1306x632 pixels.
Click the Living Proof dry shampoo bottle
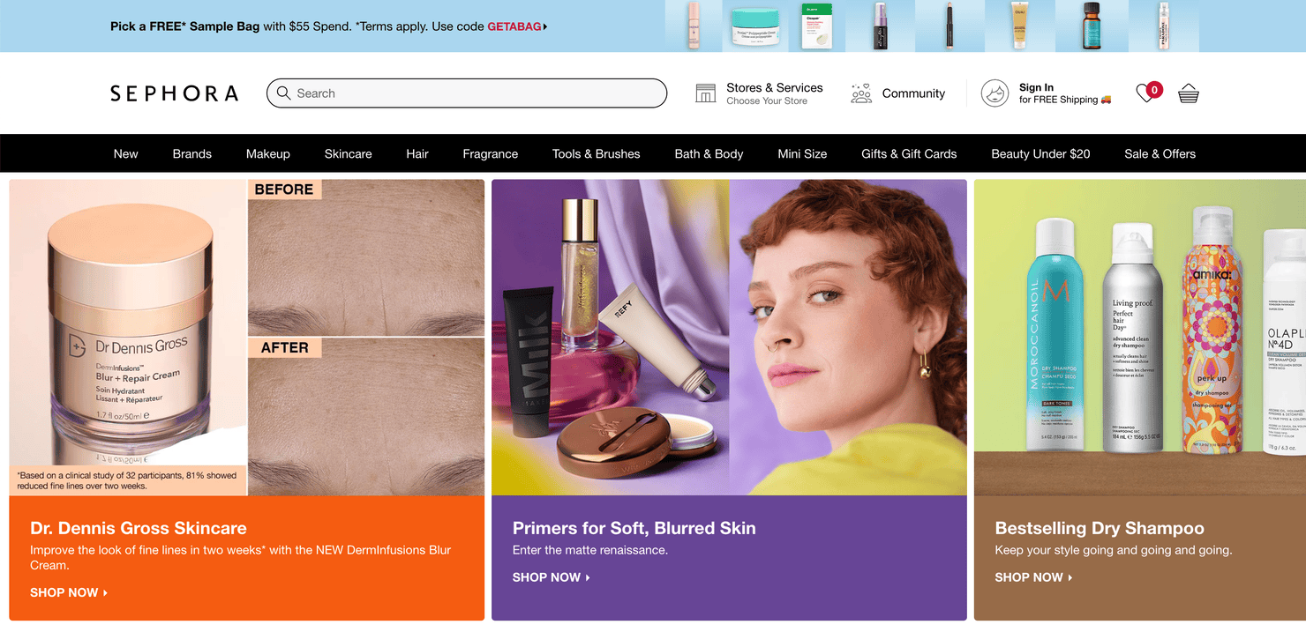pos(1135,338)
